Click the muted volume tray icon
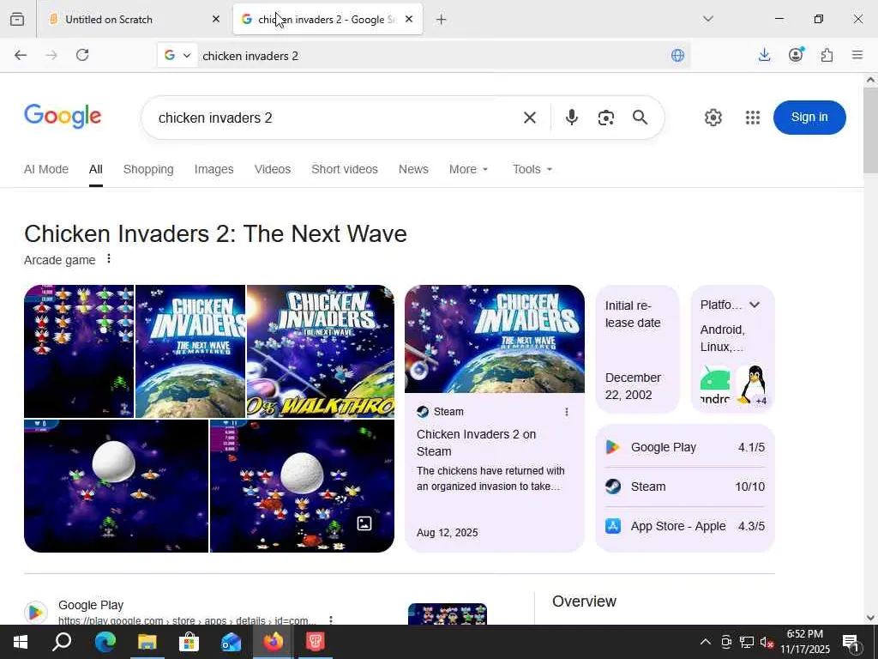 tap(767, 642)
